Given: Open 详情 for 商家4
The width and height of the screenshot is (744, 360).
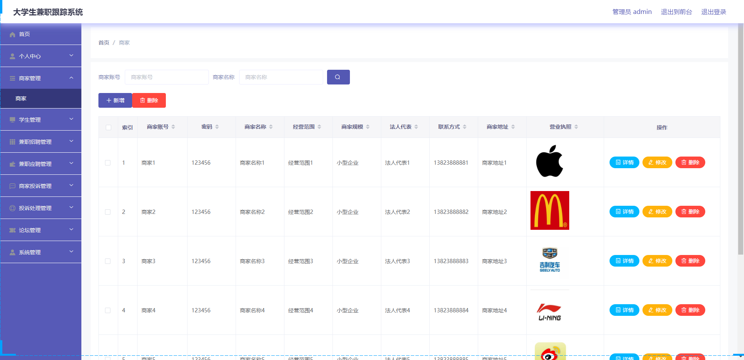Looking at the screenshot, I should click(624, 310).
